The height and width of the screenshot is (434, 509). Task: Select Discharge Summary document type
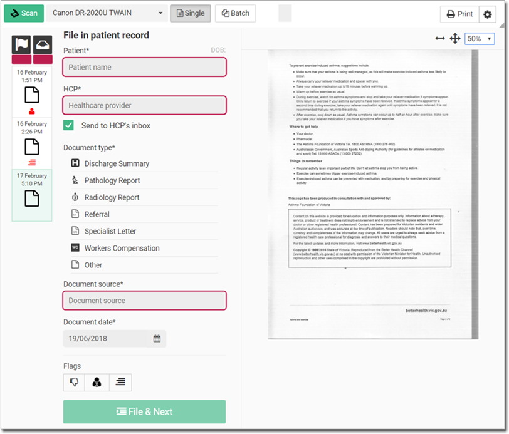(144, 163)
